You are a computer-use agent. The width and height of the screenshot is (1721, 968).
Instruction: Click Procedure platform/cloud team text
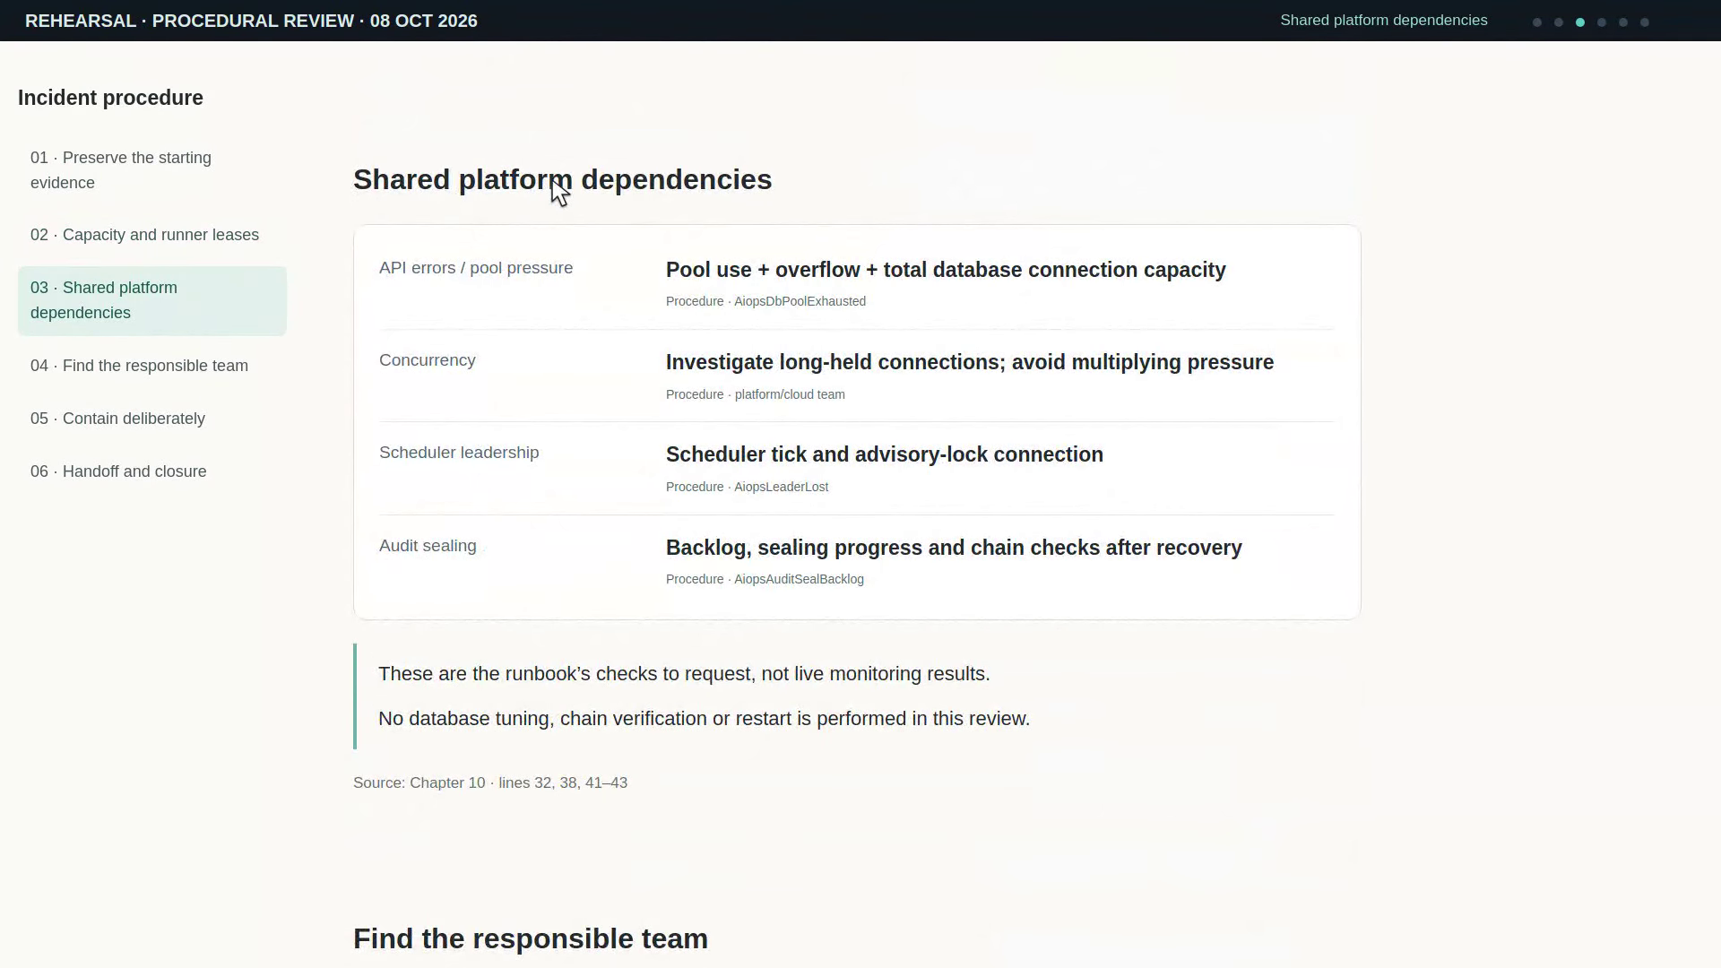(x=756, y=394)
